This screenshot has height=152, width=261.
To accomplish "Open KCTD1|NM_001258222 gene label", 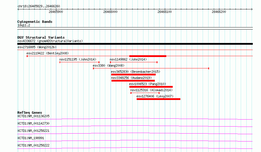I will point(33,145).
